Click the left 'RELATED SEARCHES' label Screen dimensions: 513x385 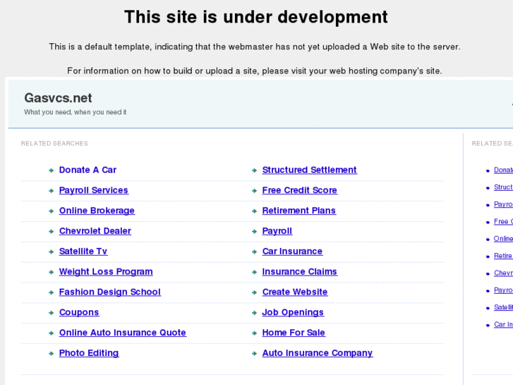tap(54, 143)
